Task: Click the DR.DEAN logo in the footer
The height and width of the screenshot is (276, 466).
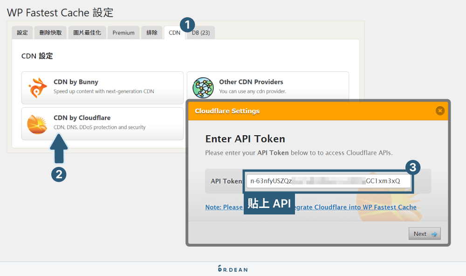Action: click(233, 269)
